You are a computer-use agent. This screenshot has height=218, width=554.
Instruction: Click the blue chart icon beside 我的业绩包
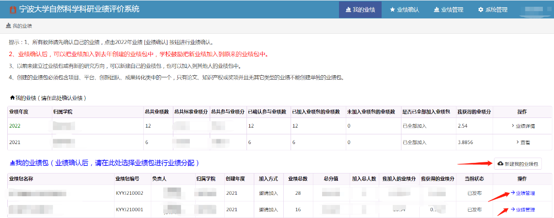[x=12, y=163]
